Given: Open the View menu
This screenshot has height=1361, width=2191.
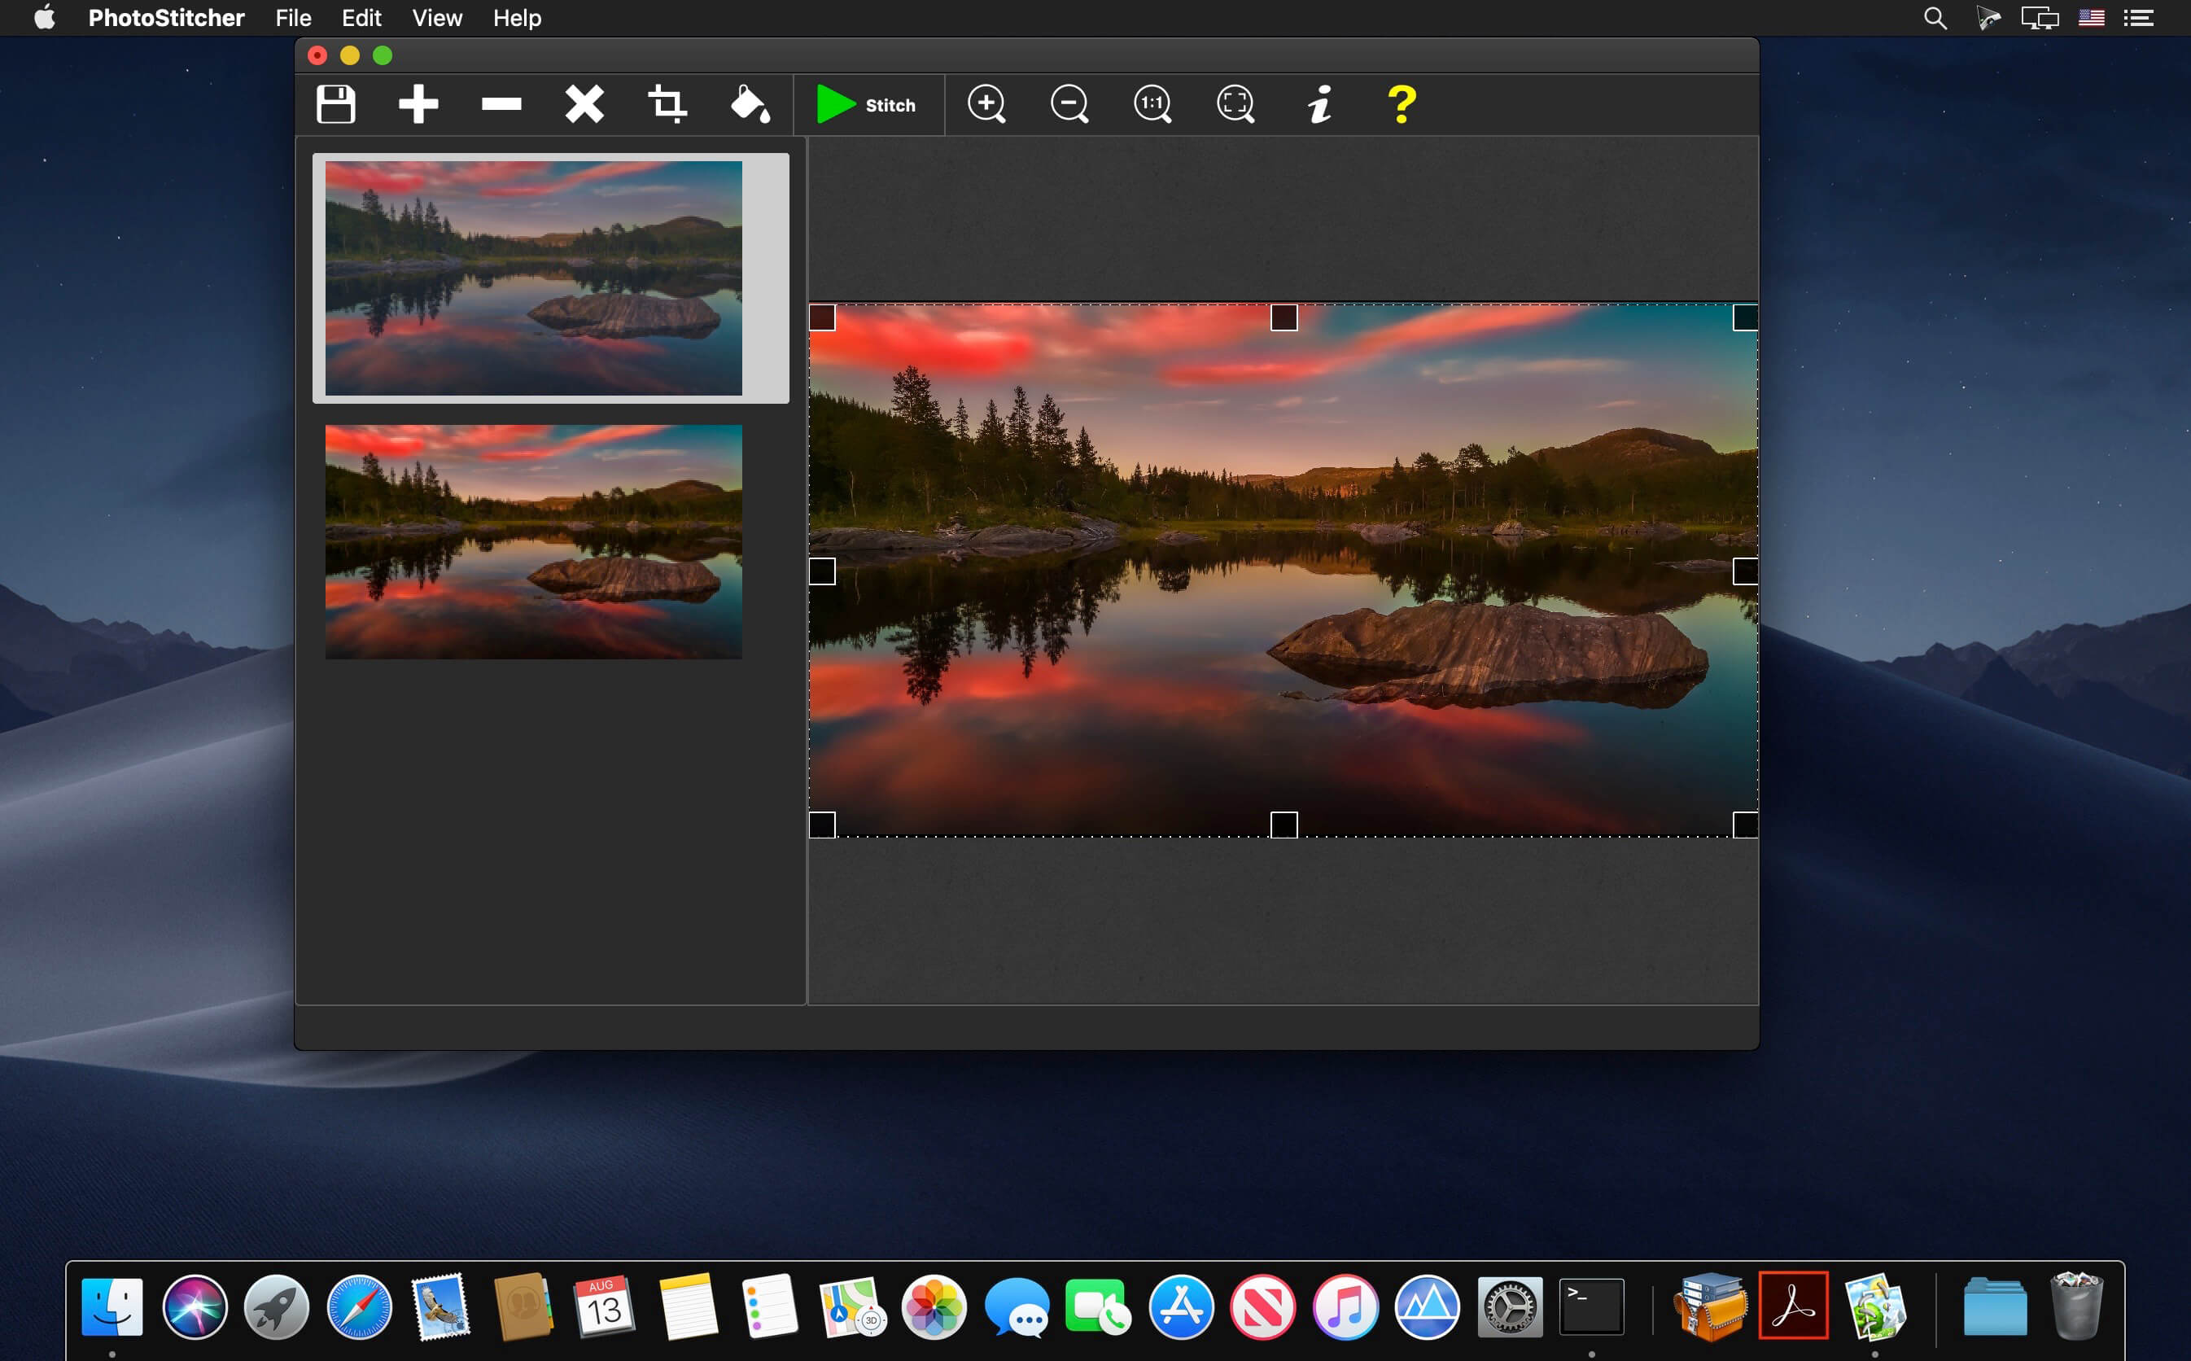Looking at the screenshot, I should 436,18.
